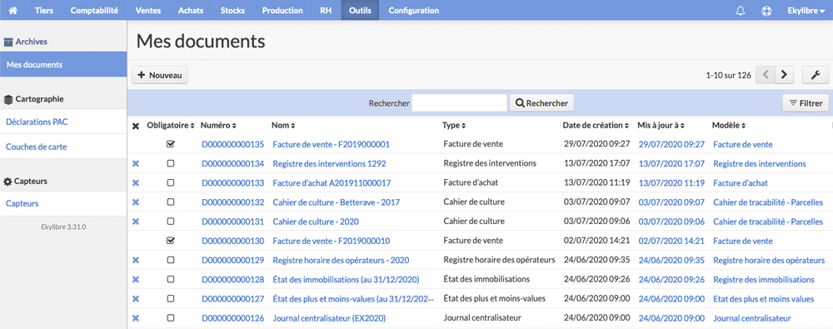Delete document D000000000134

[x=136, y=164]
